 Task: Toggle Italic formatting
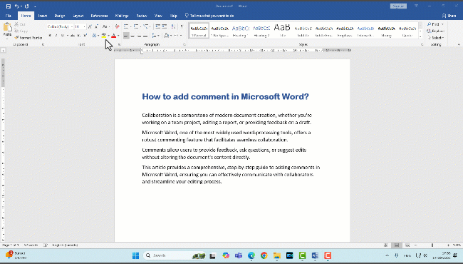pyautogui.click(x=56, y=36)
